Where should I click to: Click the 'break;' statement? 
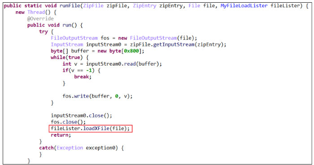(x=83, y=77)
